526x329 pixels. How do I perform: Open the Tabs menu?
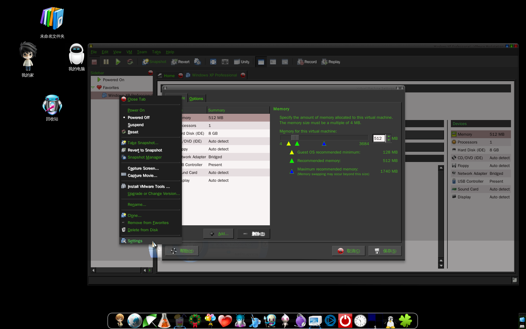(156, 52)
